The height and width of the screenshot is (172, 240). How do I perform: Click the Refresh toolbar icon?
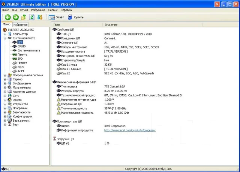32,17
